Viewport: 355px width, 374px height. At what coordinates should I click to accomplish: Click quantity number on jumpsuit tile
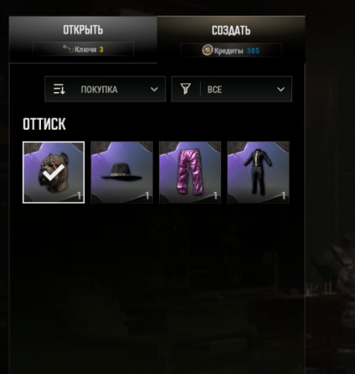[283, 196]
